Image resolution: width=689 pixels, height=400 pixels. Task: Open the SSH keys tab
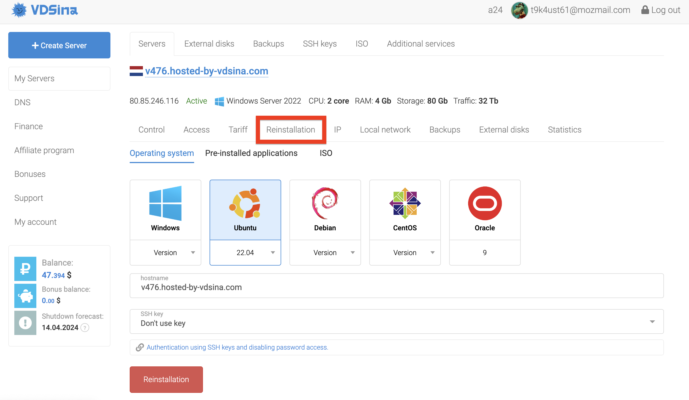(320, 44)
